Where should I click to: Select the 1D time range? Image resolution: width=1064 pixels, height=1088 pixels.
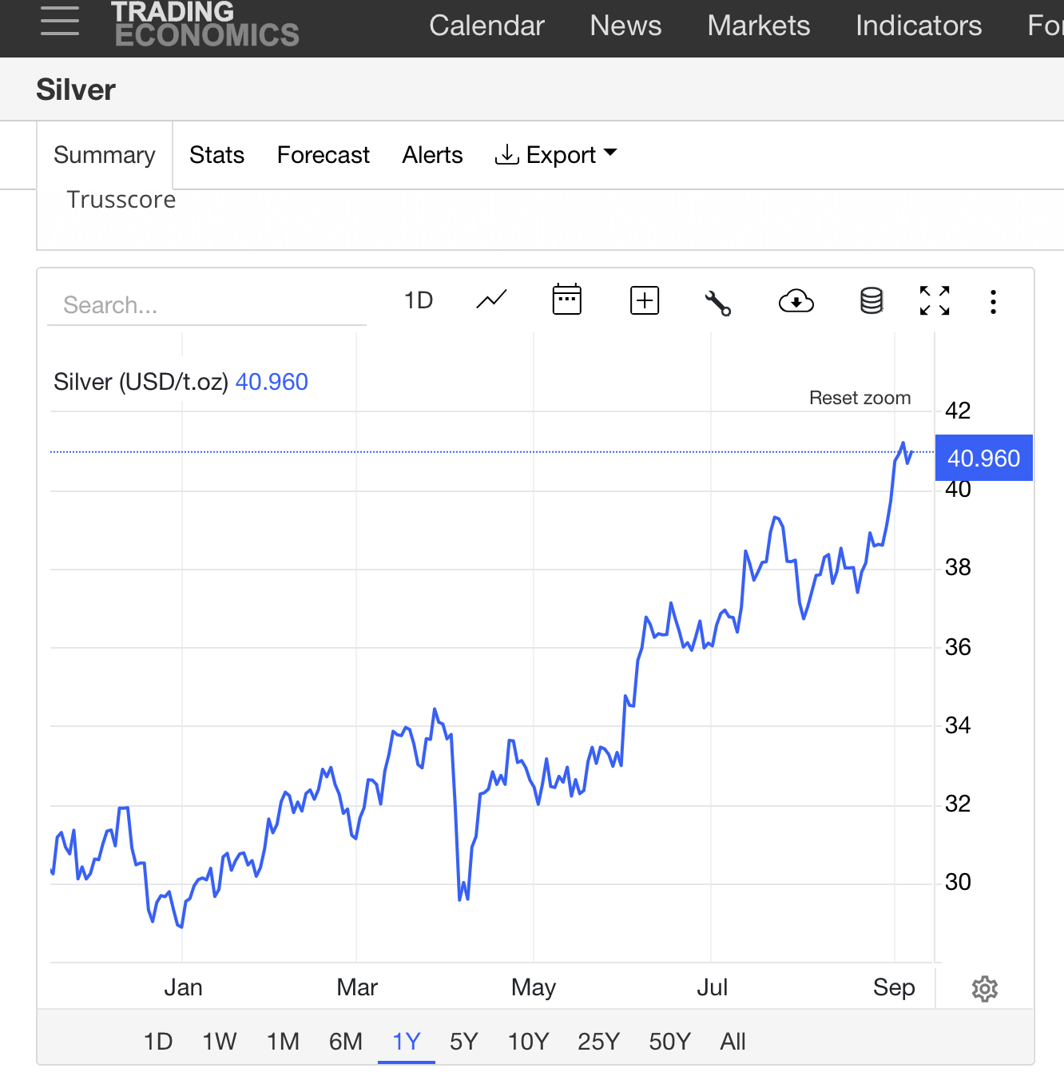158,1042
